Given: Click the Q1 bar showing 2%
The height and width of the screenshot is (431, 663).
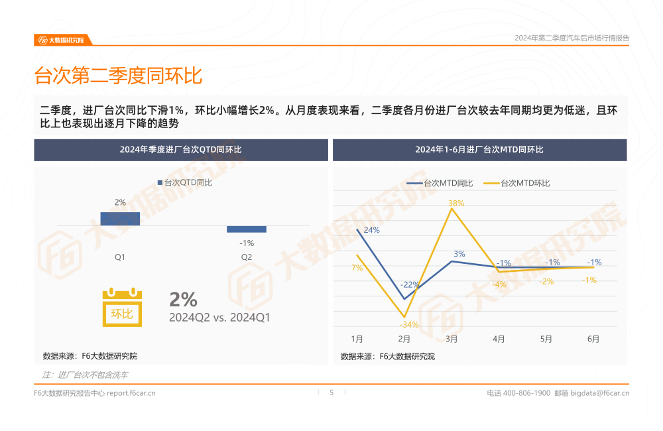Looking at the screenshot, I should [120, 219].
